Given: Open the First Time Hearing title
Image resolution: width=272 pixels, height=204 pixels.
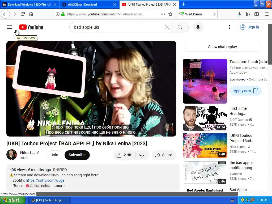Looking at the screenshot, I should [x=238, y=111].
